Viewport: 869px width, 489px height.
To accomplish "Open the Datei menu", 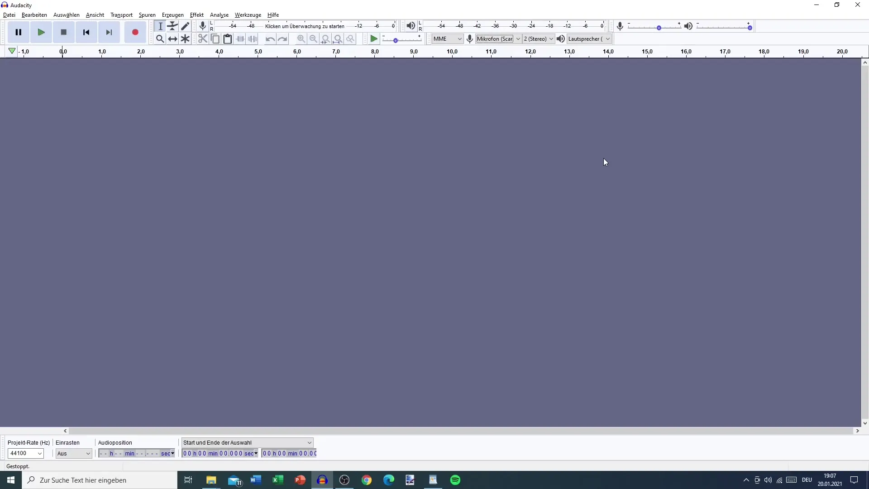I will point(9,15).
